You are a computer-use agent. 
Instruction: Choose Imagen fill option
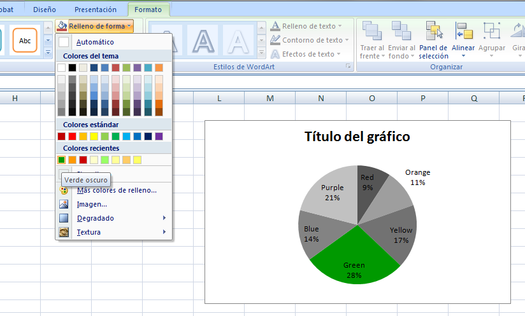click(x=92, y=204)
